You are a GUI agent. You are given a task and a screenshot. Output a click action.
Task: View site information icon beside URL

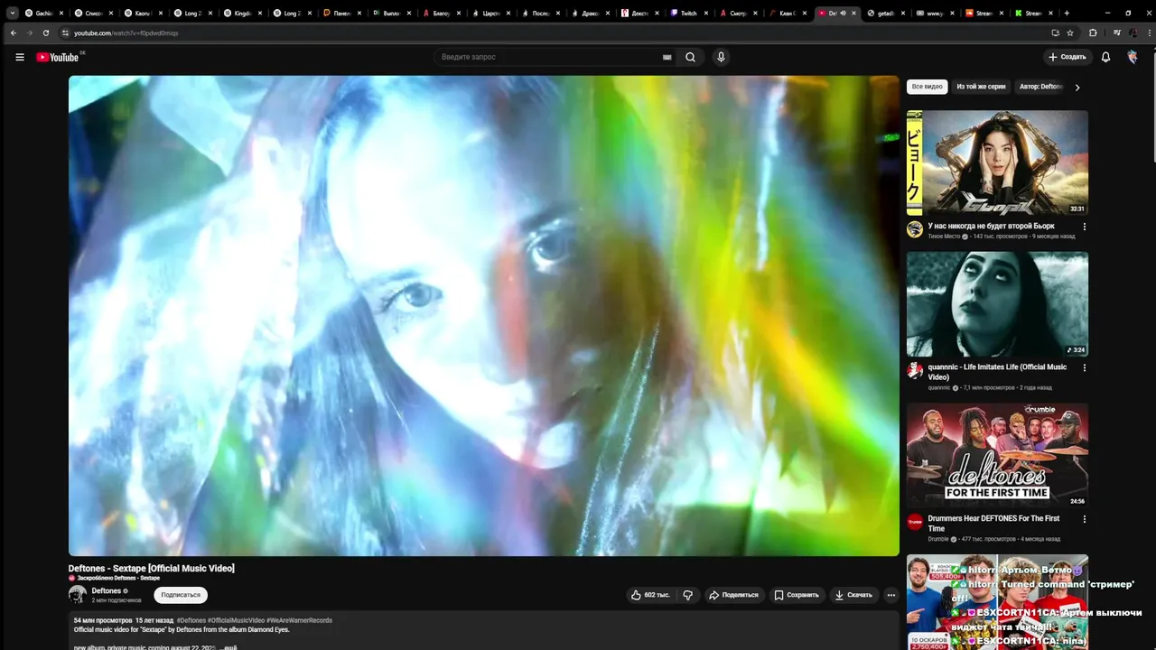click(65, 32)
